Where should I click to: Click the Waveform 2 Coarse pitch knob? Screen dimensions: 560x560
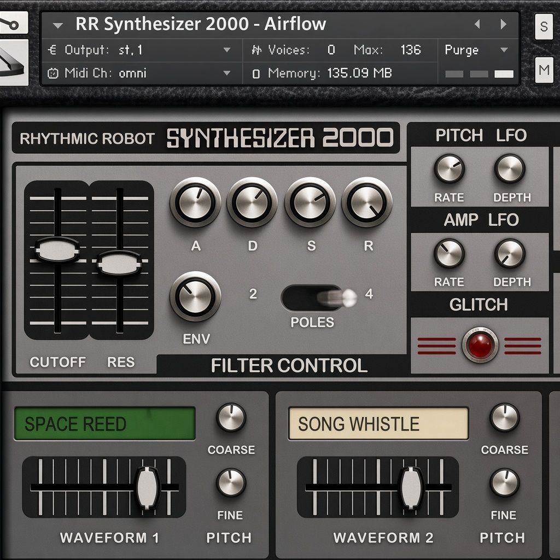point(505,417)
